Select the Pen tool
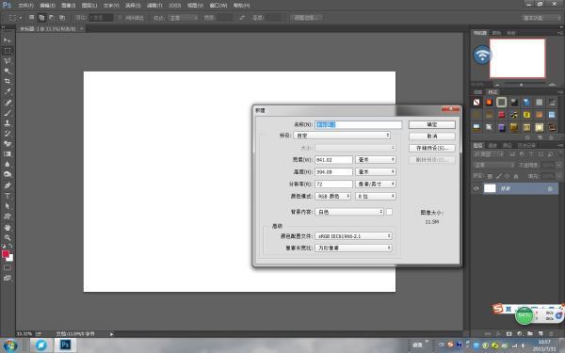Viewport: 565px width, 353px height. click(x=8, y=185)
